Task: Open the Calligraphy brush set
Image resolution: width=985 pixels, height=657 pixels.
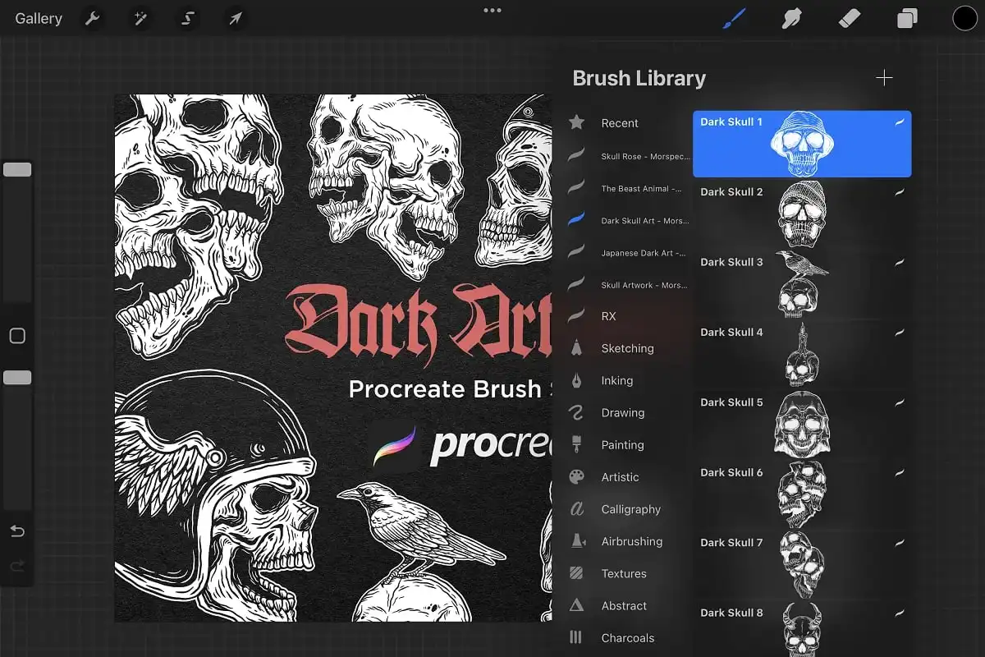Action: click(x=629, y=509)
